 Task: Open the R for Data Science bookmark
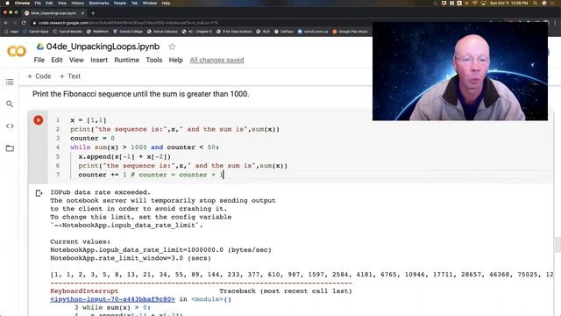point(234,32)
